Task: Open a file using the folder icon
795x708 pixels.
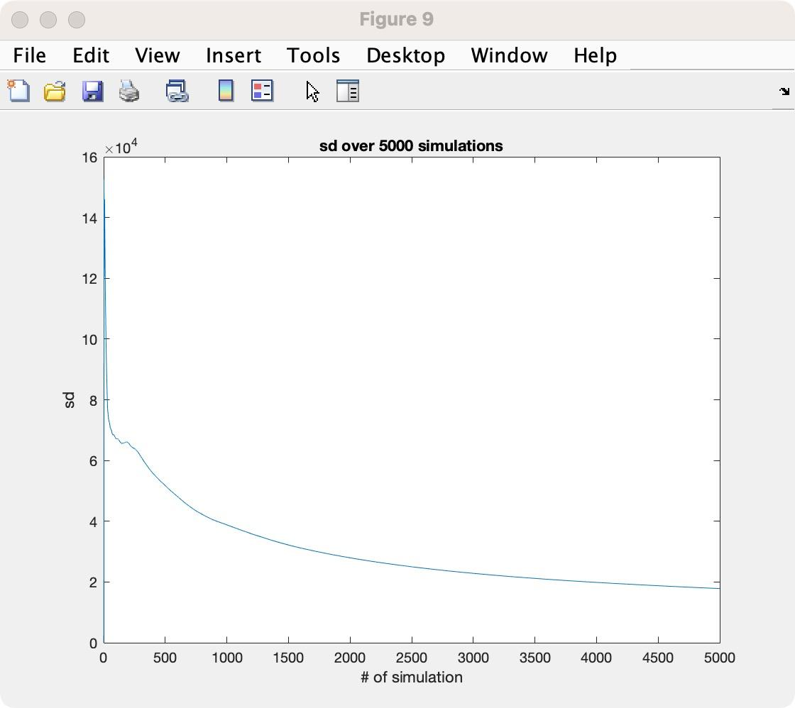Action: click(x=55, y=91)
